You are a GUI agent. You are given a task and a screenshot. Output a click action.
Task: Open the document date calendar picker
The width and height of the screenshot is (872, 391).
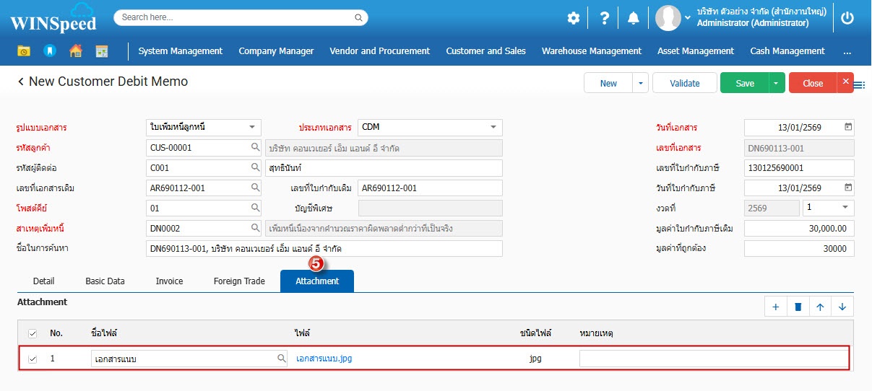[848, 127]
